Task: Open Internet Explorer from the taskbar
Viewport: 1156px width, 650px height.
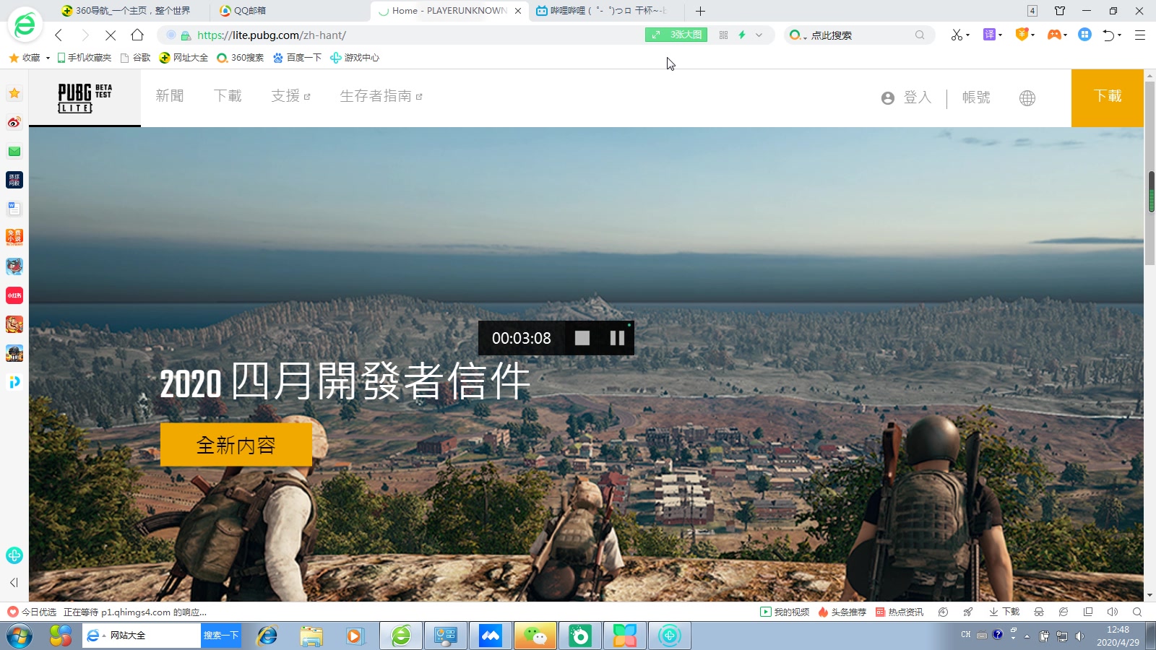Action: pyautogui.click(x=267, y=636)
